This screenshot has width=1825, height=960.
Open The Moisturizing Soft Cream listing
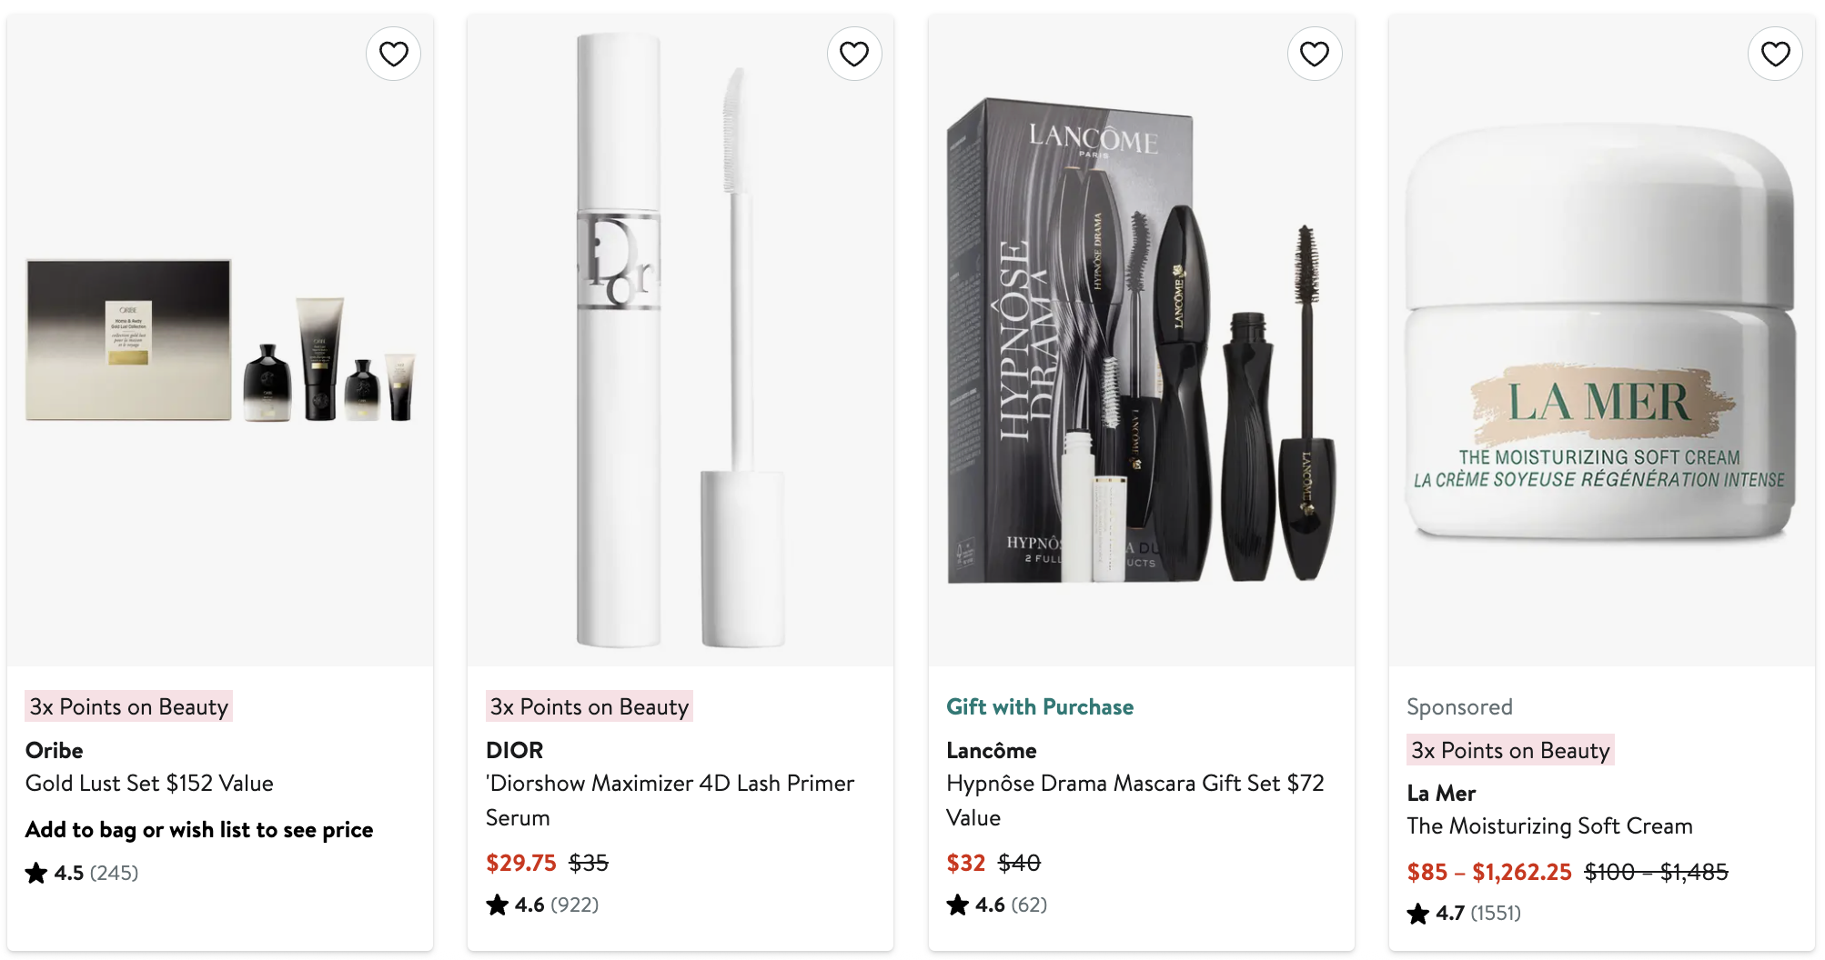[x=1549, y=826]
